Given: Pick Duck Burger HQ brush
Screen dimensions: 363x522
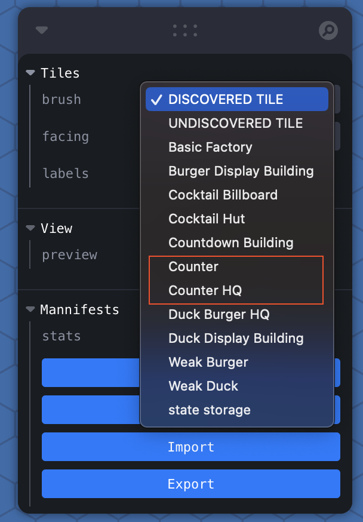Looking at the screenshot, I should click(219, 314).
